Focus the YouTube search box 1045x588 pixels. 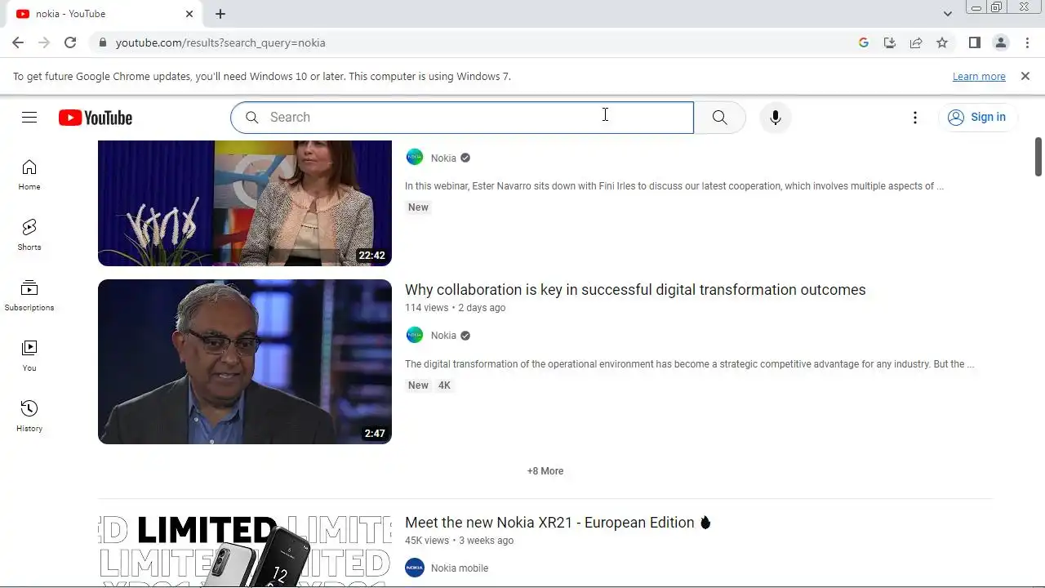[462, 118]
